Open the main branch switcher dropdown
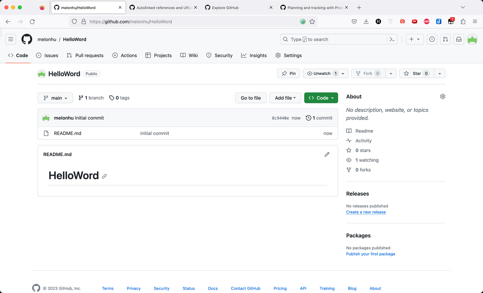This screenshot has width=483, height=293. (55, 98)
